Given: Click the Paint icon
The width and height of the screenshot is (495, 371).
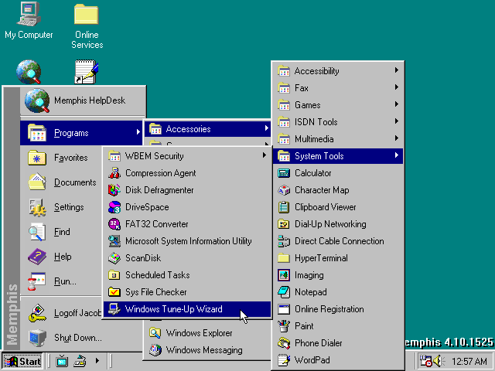Looking at the screenshot, I should (284, 326).
